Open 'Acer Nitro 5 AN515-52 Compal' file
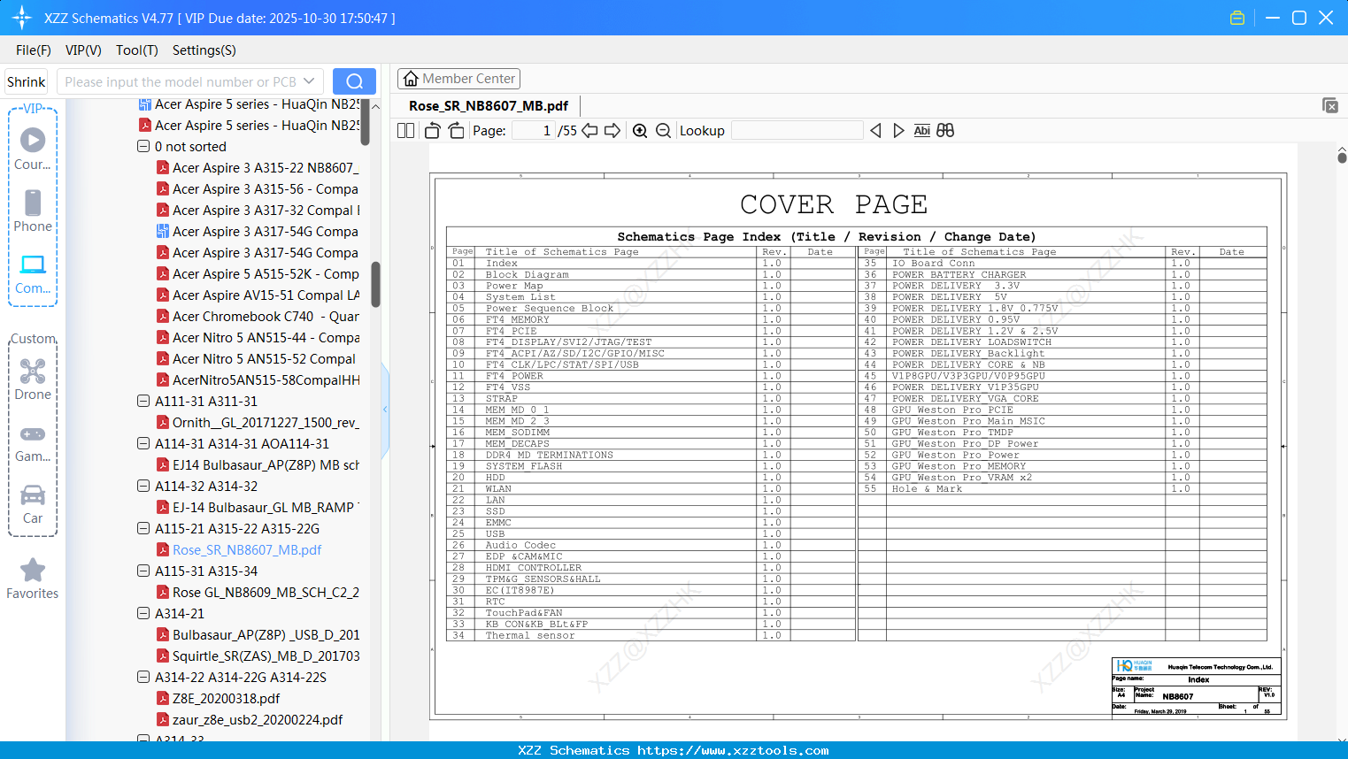This screenshot has height=759, width=1348. pyautogui.click(x=264, y=358)
